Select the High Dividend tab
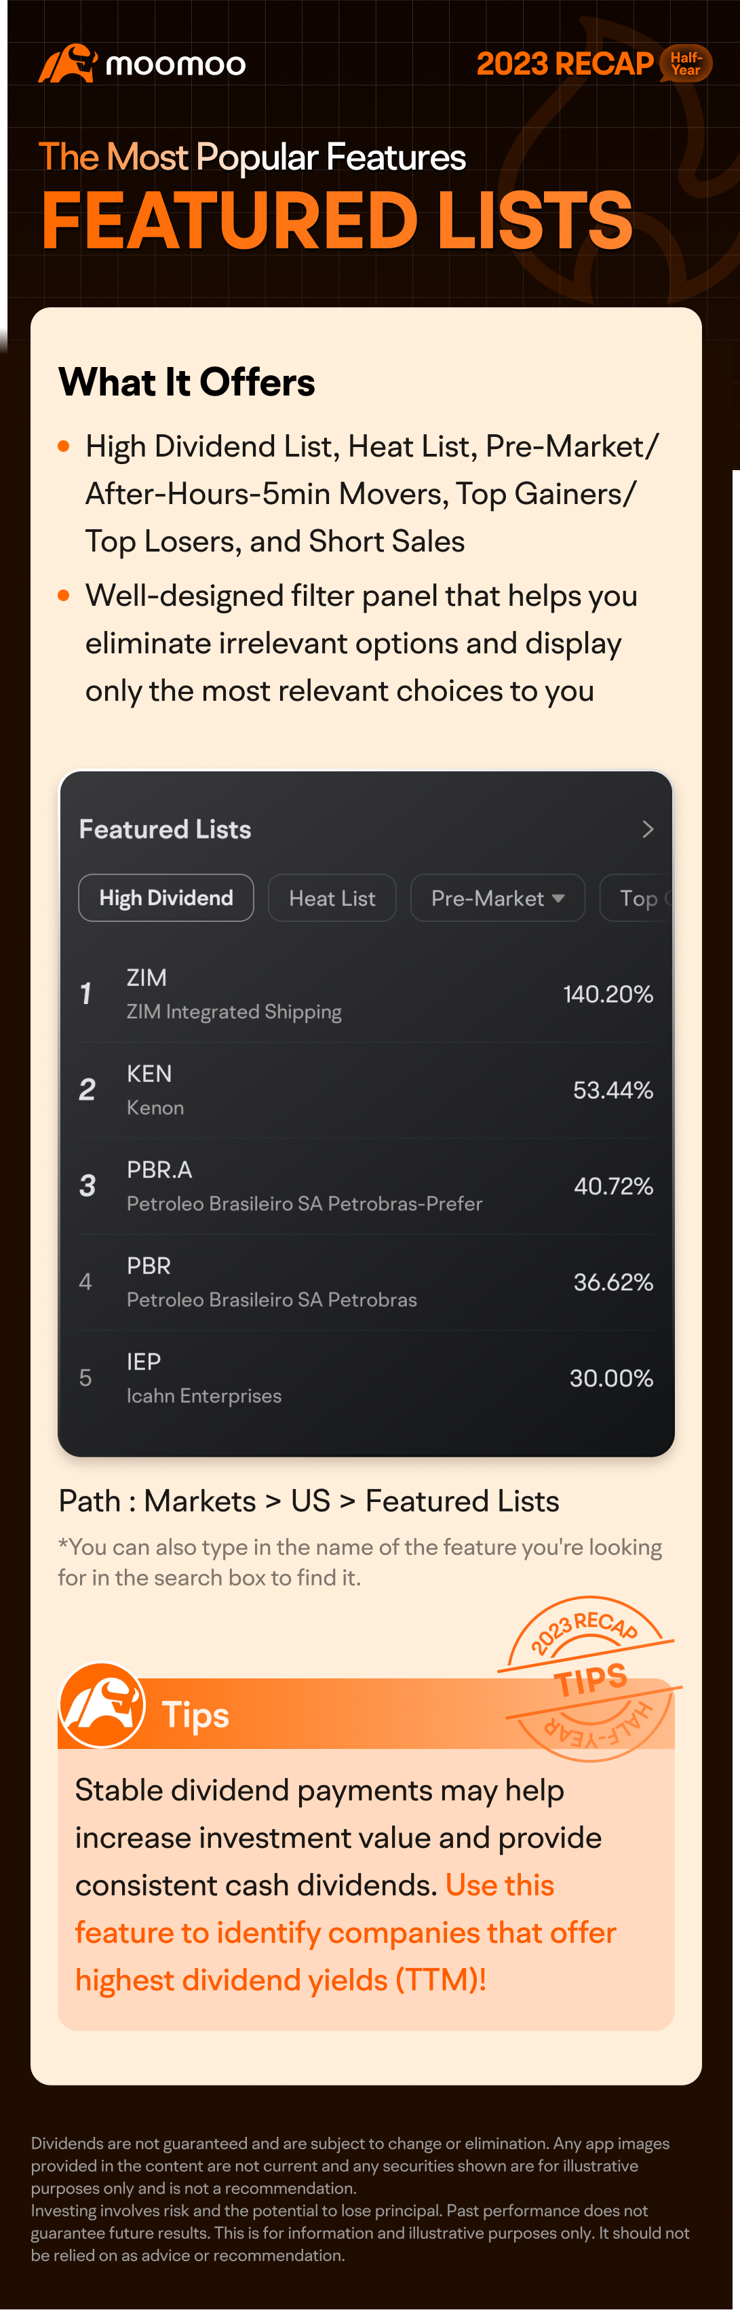 point(166,898)
